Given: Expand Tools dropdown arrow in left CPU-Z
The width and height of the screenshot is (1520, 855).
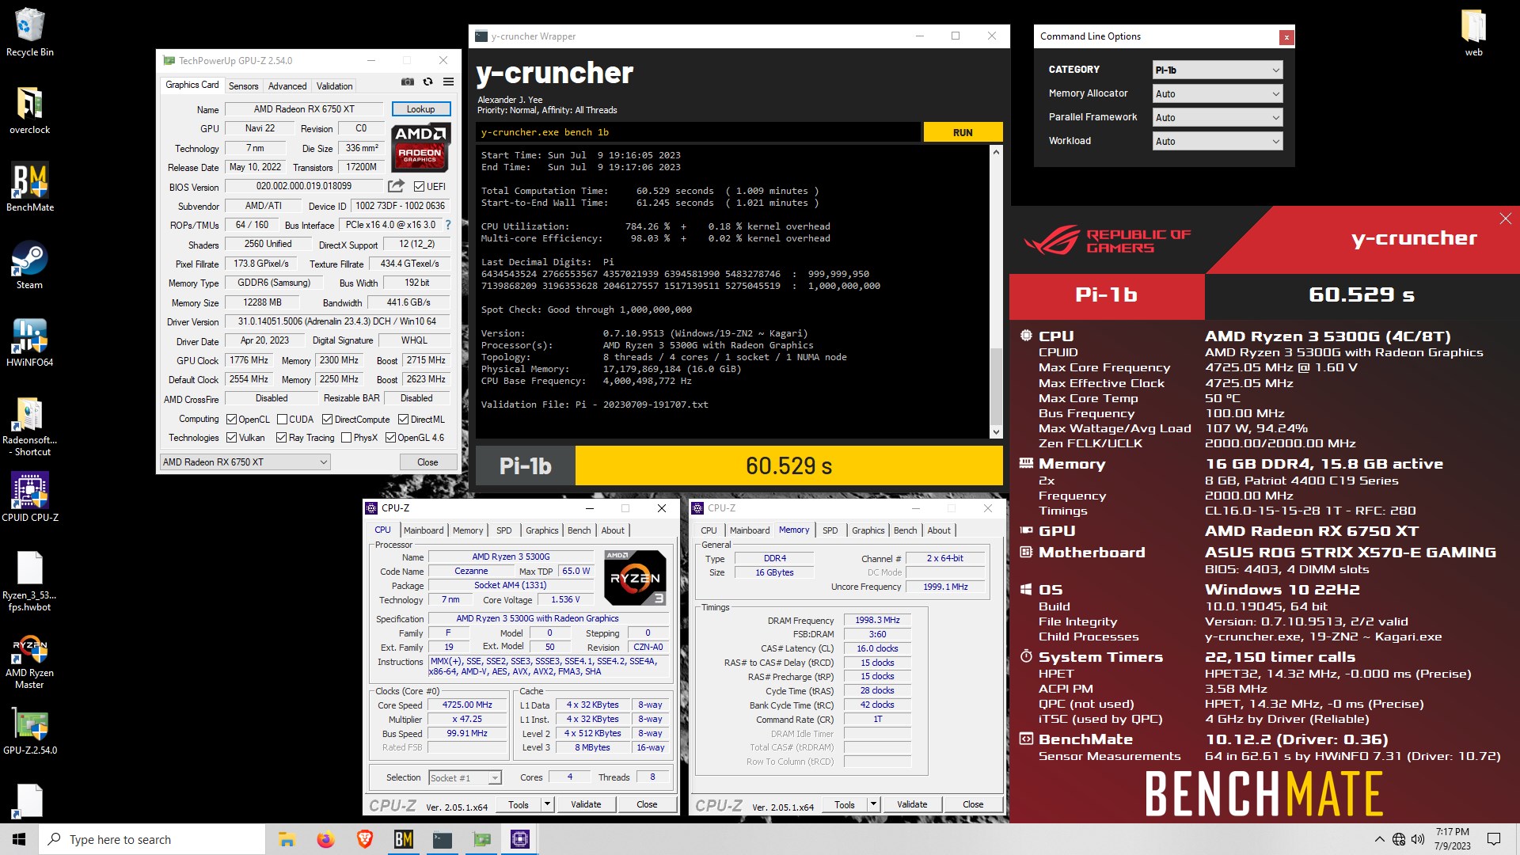Looking at the screenshot, I should [547, 804].
